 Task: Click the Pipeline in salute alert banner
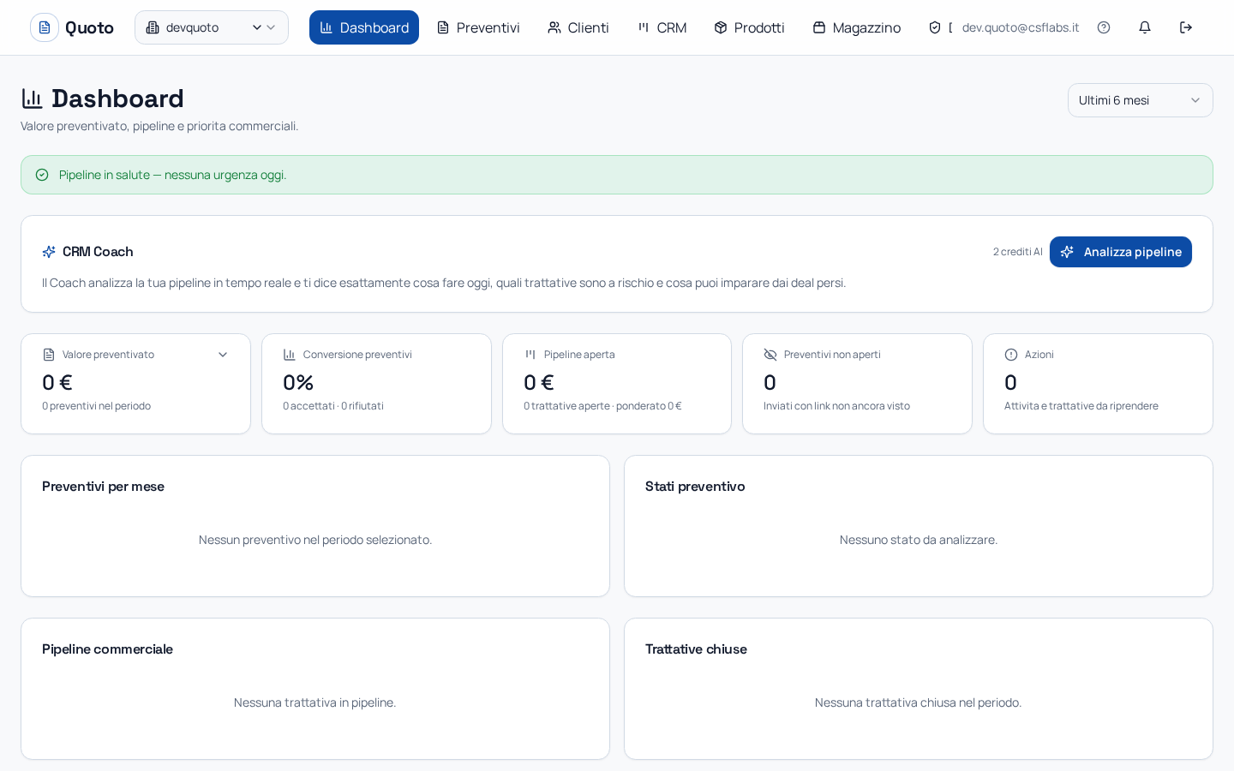point(617,175)
